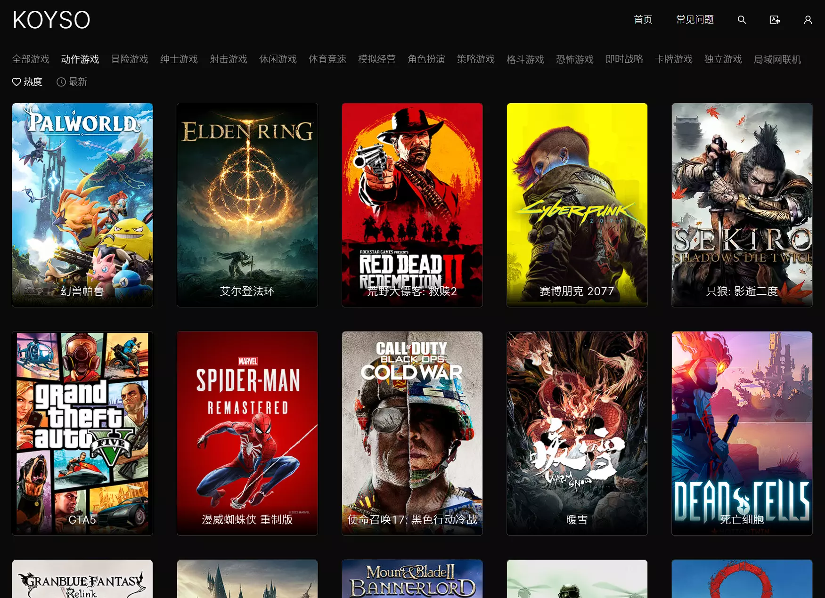The image size is (825, 598).
Task: Select the Red Dead Redemption II cover
Action: point(412,205)
